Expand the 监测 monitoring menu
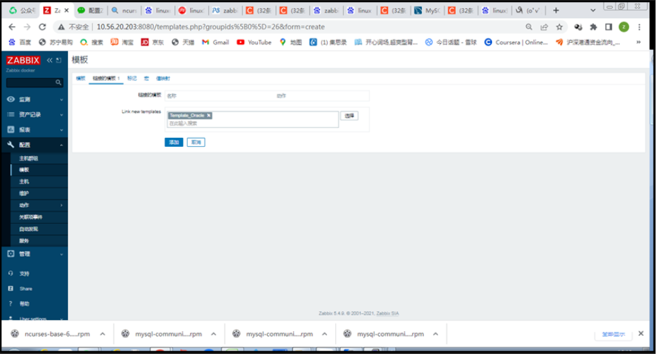The width and height of the screenshot is (657, 356). (x=35, y=99)
